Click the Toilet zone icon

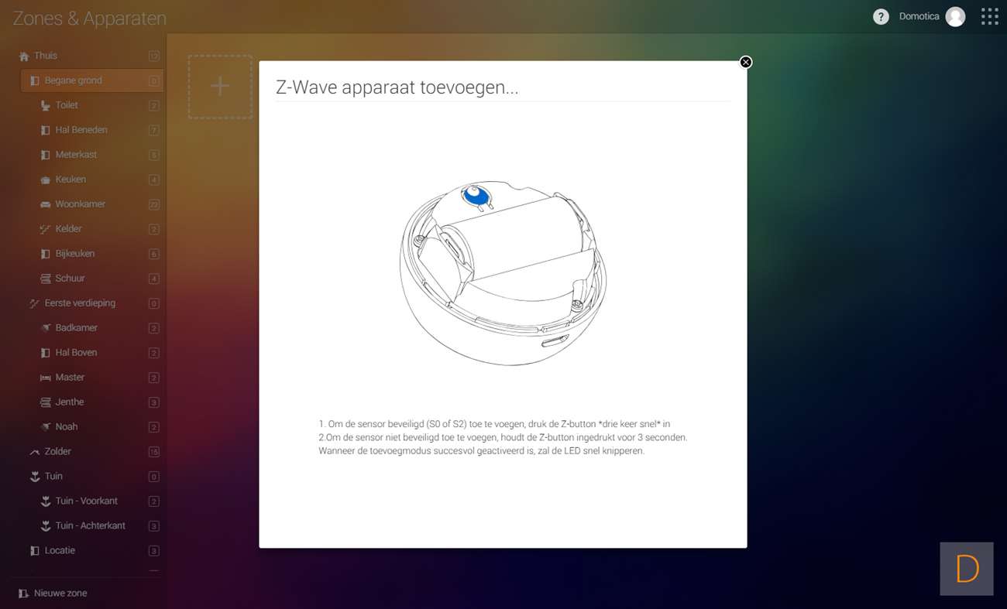(x=45, y=105)
